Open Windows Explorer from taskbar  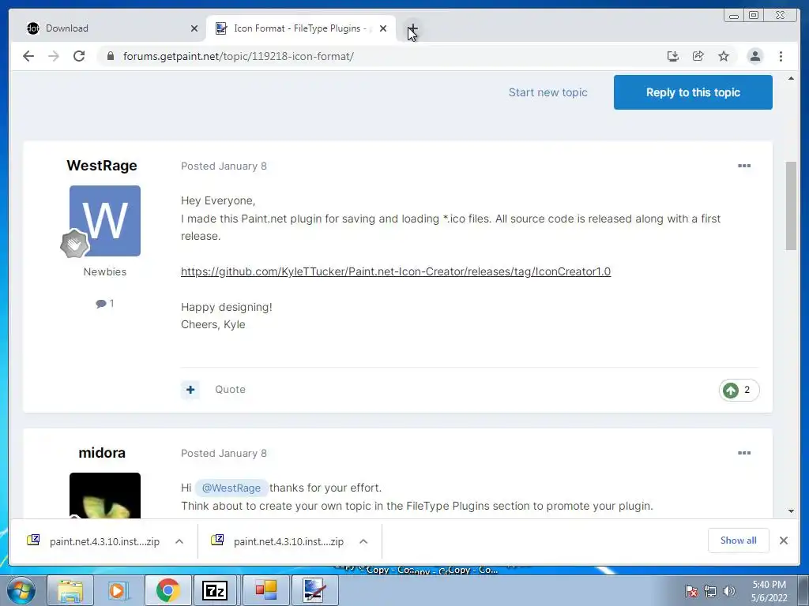pyautogui.click(x=70, y=590)
